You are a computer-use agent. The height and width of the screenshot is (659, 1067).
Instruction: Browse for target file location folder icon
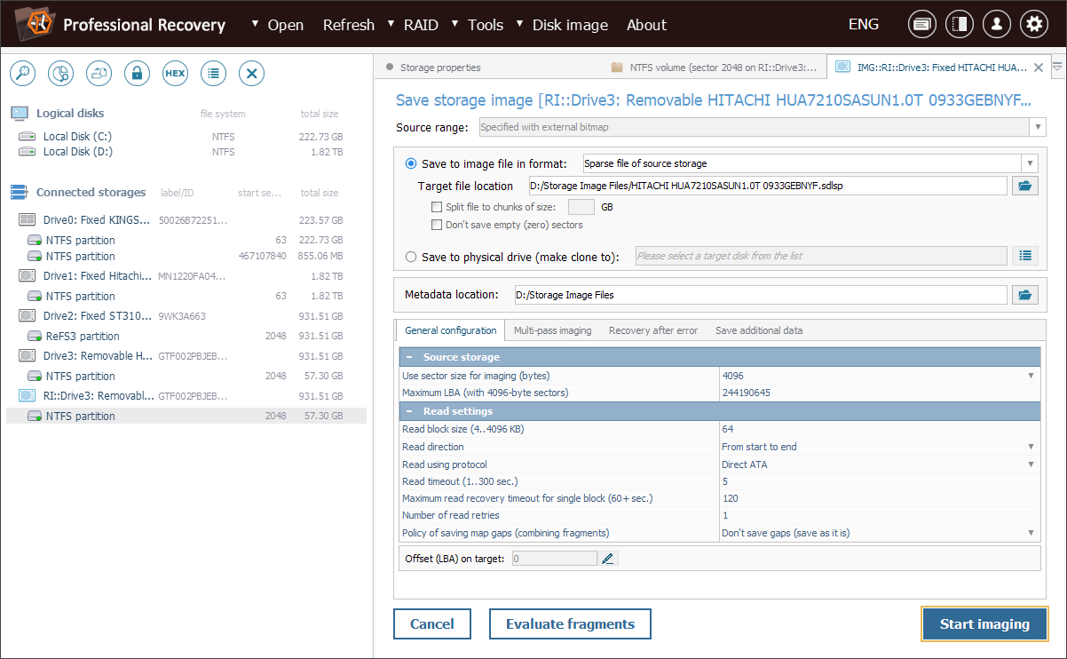point(1025,186)
